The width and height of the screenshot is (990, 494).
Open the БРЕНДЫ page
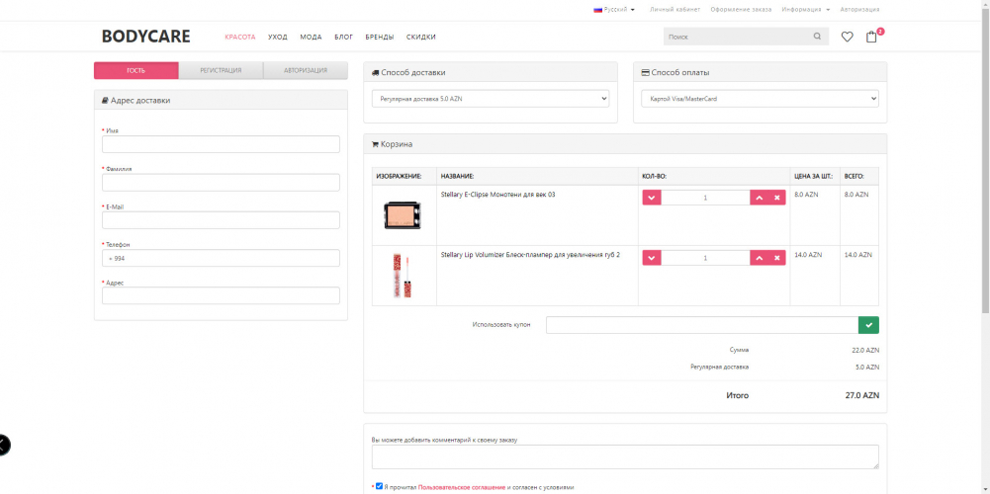pyautogui.click(x=380, y=38)
